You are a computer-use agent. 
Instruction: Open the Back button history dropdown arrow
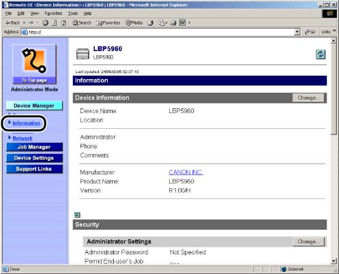pos(24,23)
